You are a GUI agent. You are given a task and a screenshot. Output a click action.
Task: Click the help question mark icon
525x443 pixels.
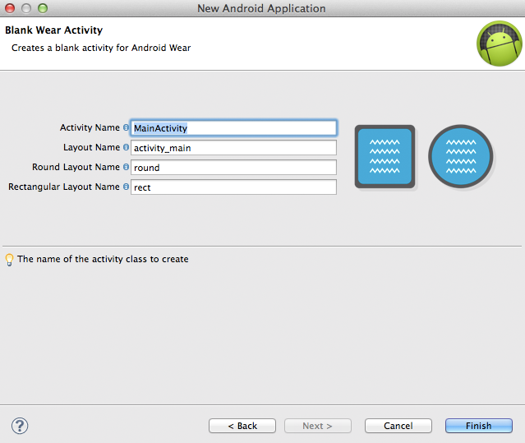coord(20,426)
